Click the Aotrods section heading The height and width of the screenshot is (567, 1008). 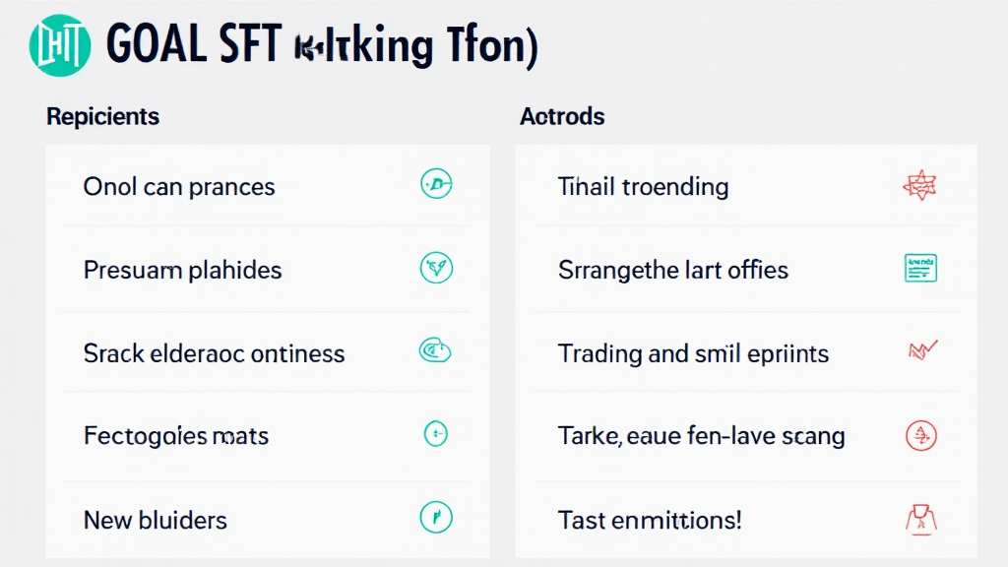562,116
